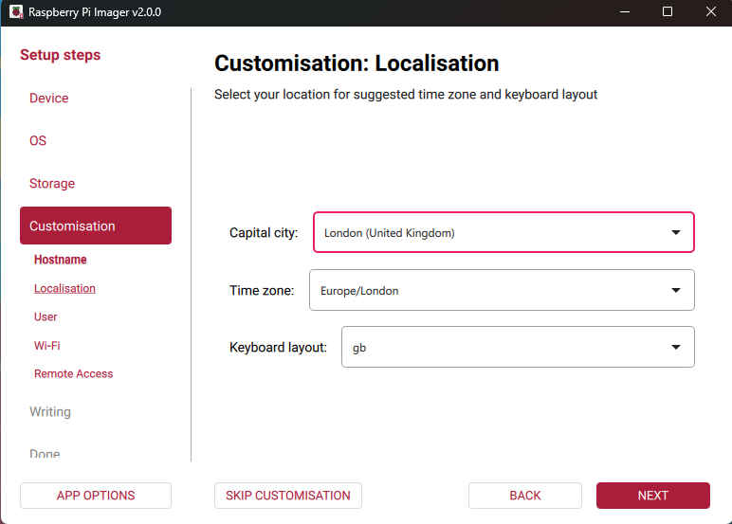
Task: Select the Customisation step in sidebar
Action: (x=96, y=226)
